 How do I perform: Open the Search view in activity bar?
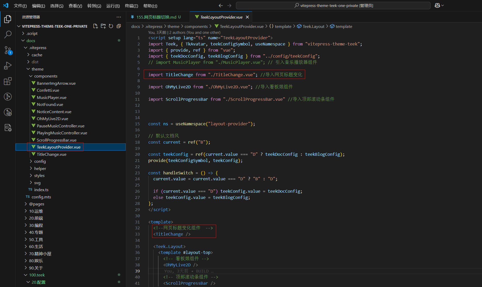(x=8, y=34)
